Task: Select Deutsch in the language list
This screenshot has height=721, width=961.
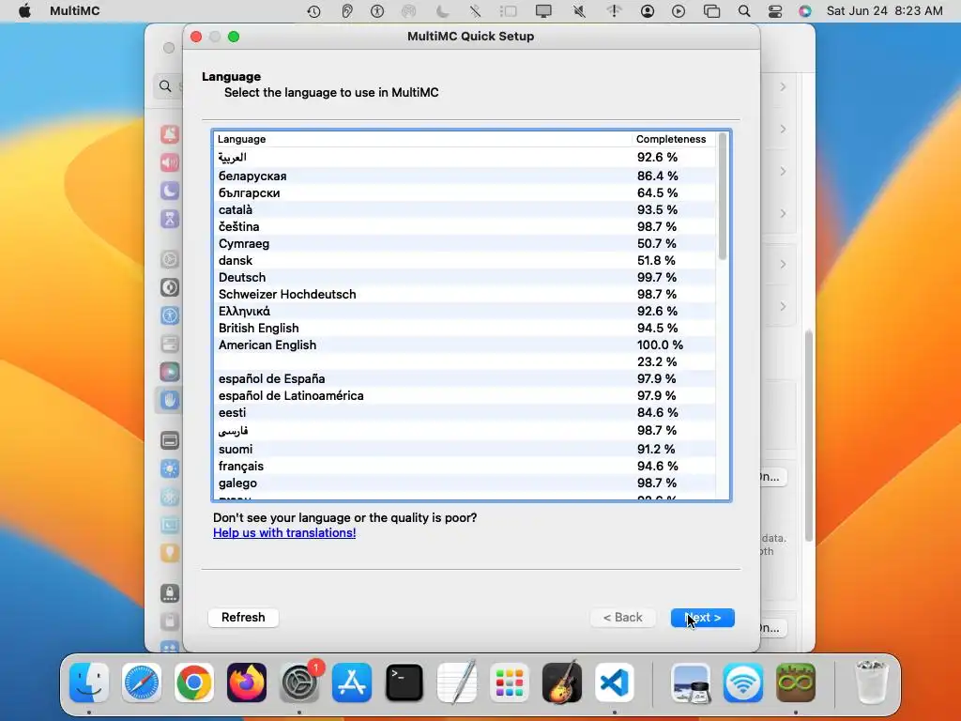Action: (x=465, y=277)
